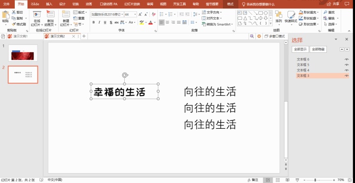Open the Format (格式) contextual tab
This screenshot has height=183, width=355.
[x=230, y=4]
